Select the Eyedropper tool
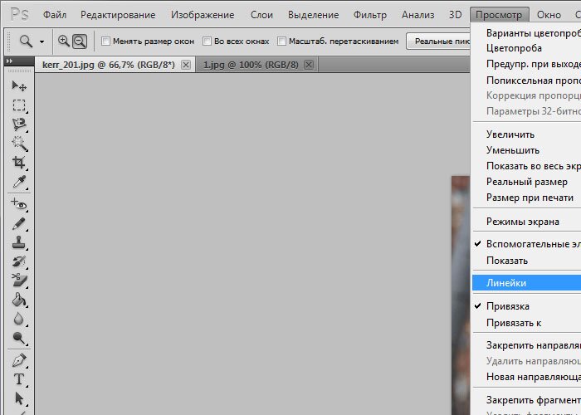 pyautogui.click(x=19, y=182)
